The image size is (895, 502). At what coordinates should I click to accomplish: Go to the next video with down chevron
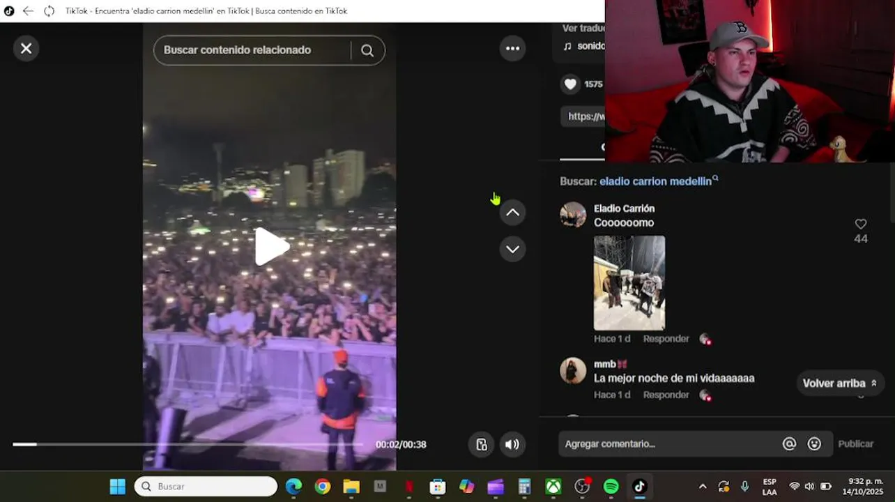tap(512, 249)
